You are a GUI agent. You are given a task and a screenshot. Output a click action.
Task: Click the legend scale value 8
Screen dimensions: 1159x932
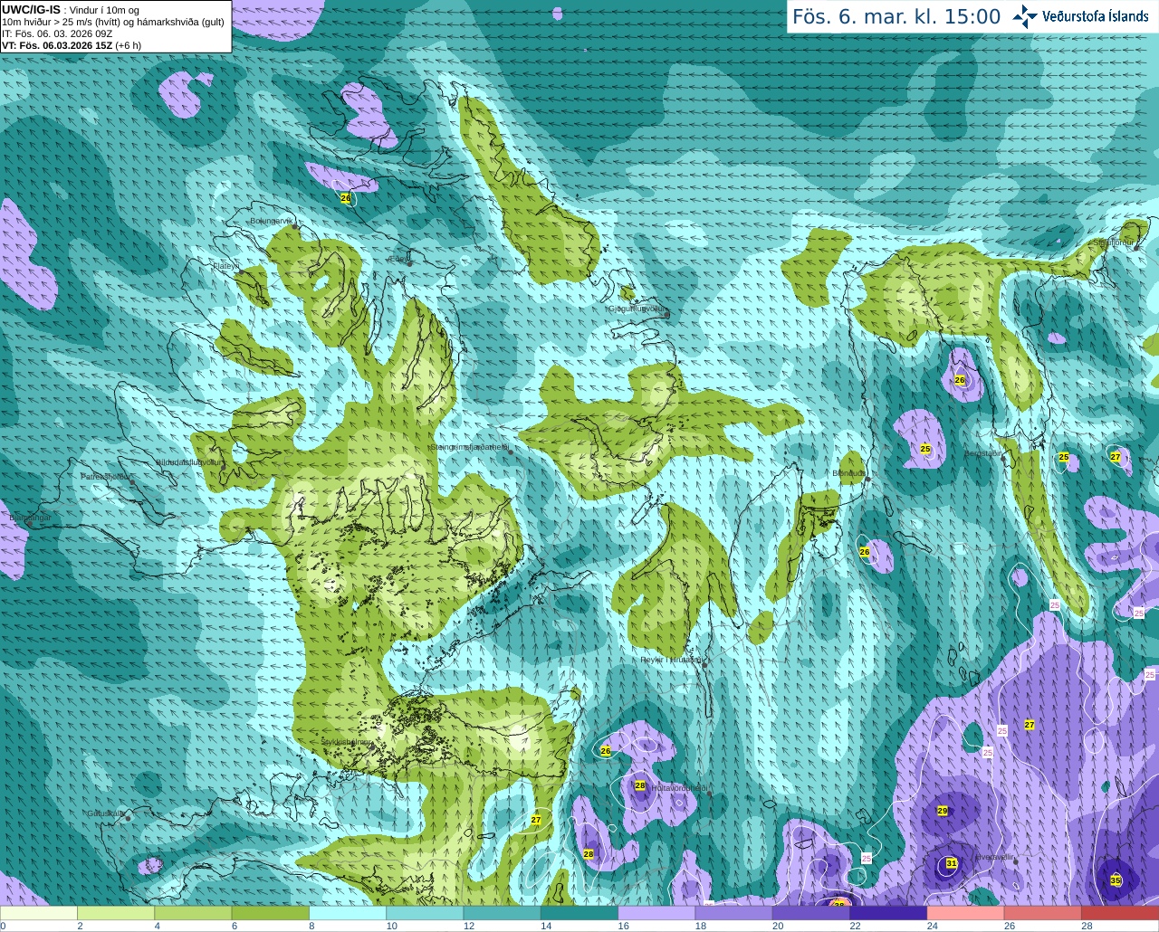pos(311,926)
